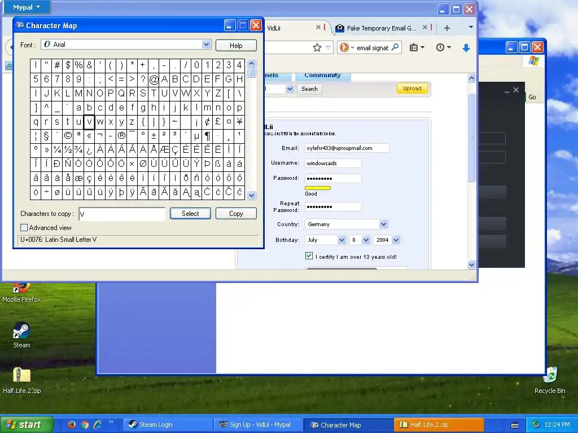Click the Windows start button
Viewport: 578px width, 433px height.
click(x=26, y=425)
